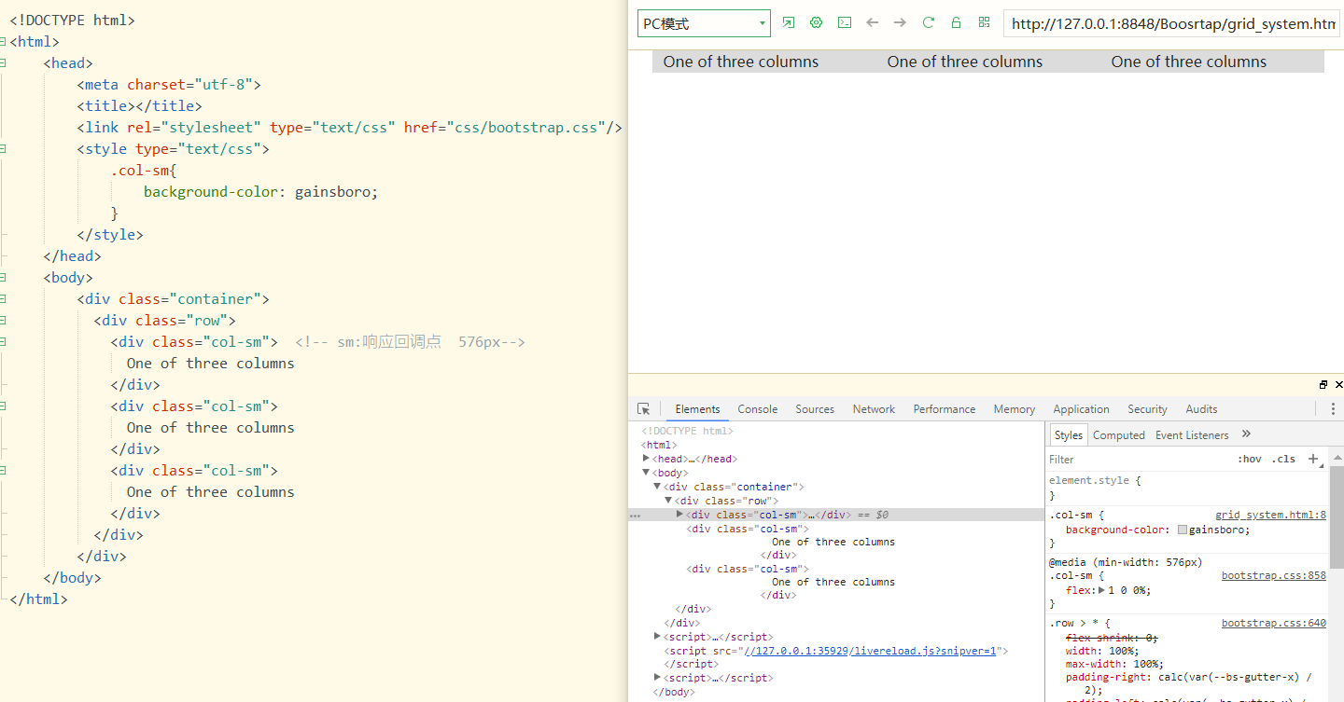1344x702 pixels.
Task: Open the grid_system.html:8 source link
Action: pyautogui.click(x=1270, y=515)
